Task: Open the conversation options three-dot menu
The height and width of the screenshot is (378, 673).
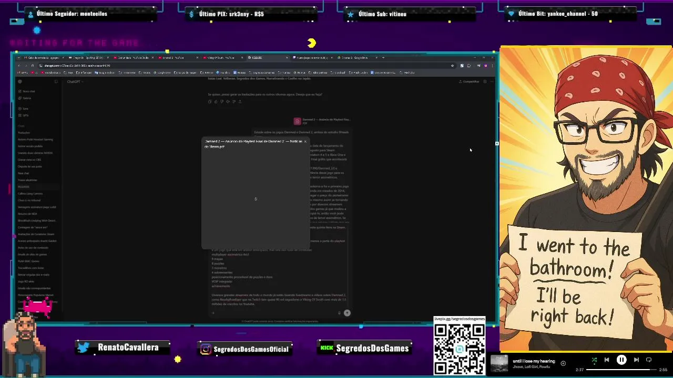Action: point(492,81)
